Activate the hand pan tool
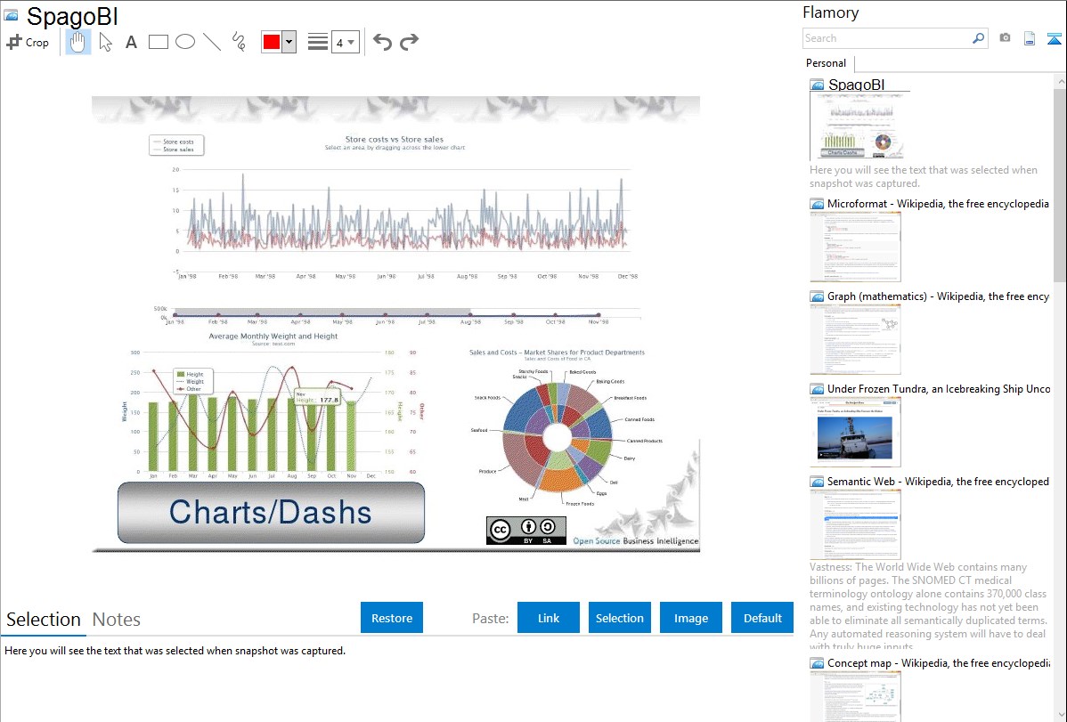The width and height of the screenshot is (1067, 722). 78,42
